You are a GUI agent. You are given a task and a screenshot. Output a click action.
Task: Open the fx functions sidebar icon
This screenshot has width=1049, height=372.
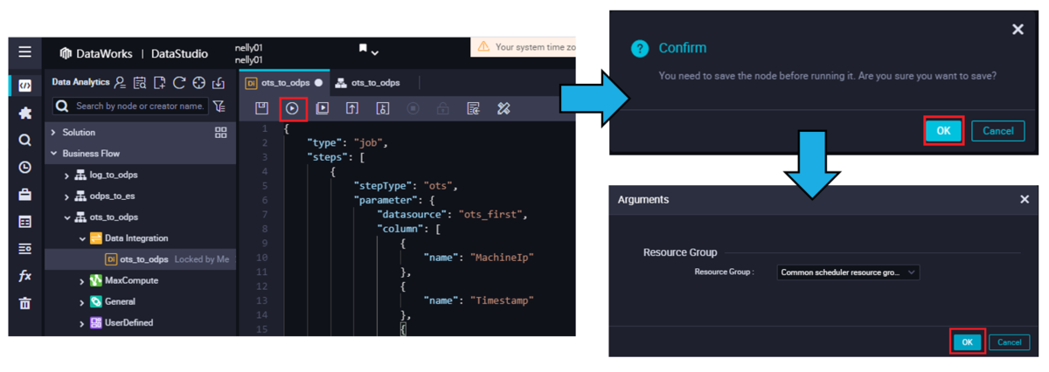(x=24, y=276)
